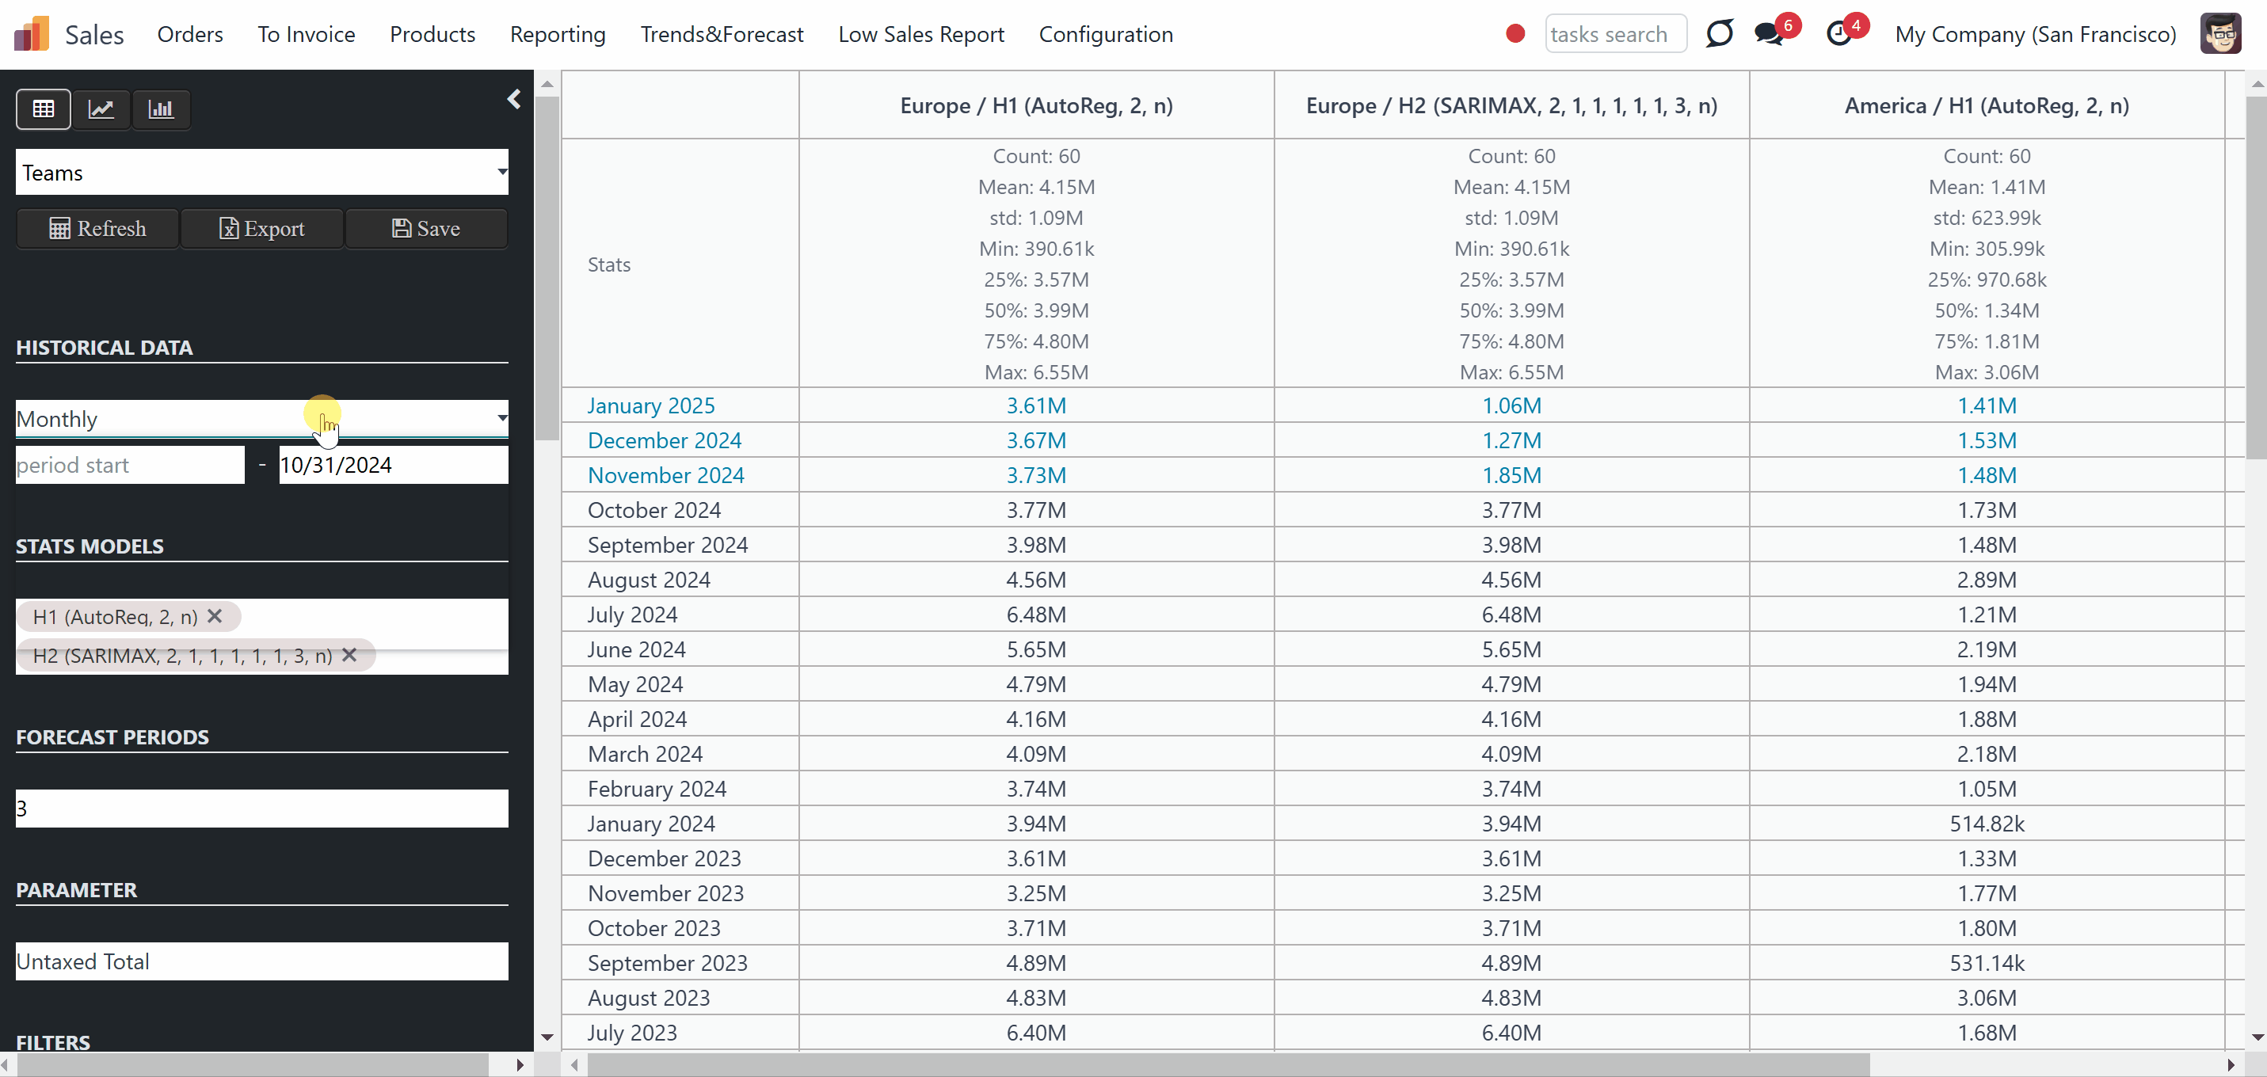Click the user avatar icon
The width and height of the screenshot is (2267, 1077).
click(2220, 34)
